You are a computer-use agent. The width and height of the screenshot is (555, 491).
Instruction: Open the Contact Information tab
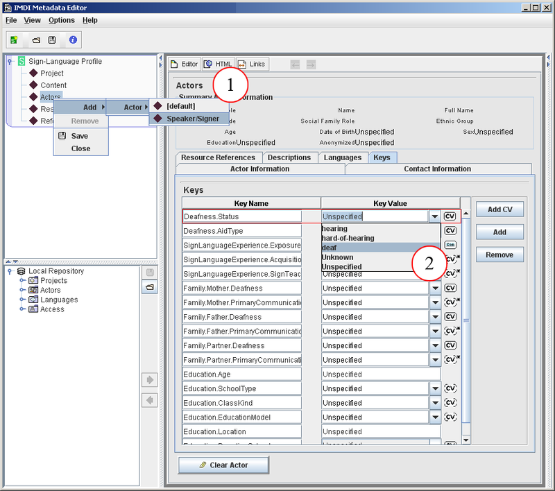(437, 169)
